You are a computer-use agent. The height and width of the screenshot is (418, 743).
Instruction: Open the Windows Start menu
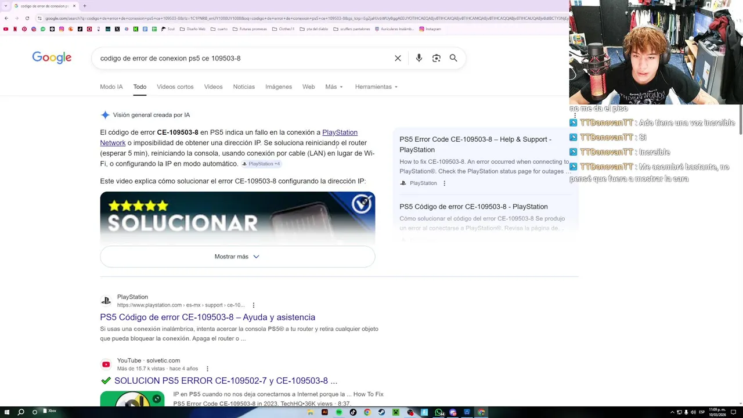tap(6, 412)
